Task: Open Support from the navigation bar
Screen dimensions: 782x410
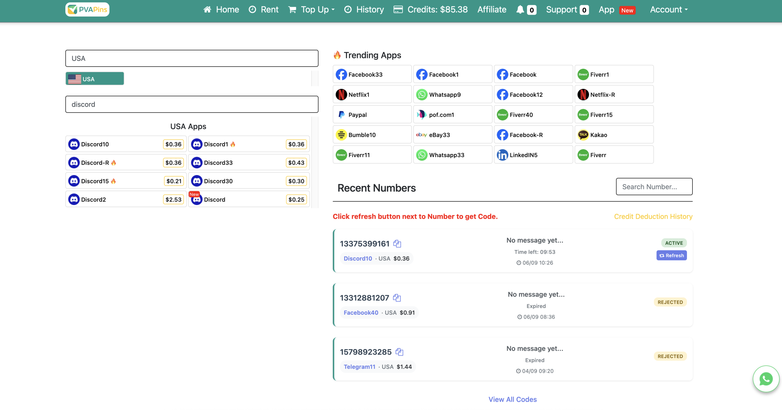Action: (x=567, y=9)
